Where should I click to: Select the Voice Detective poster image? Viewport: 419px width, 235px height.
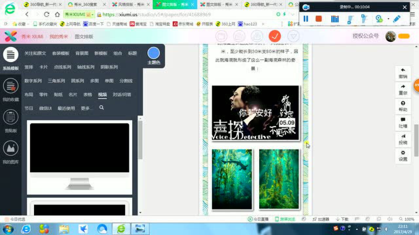click(x=256, y=113)
